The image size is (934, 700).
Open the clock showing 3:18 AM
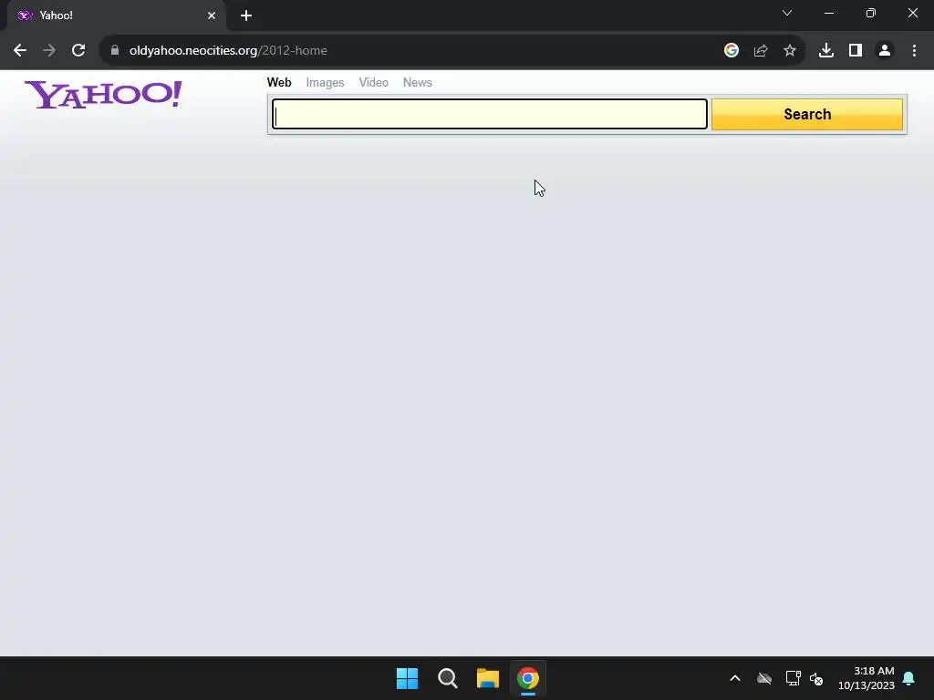coord(867,678)
